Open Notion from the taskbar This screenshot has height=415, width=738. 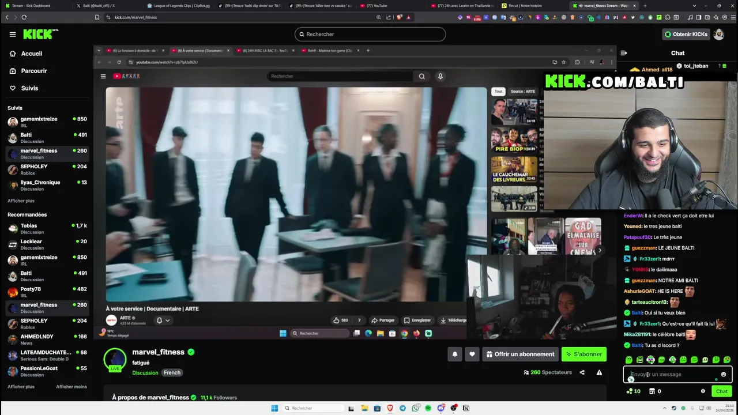coord(466,408)
